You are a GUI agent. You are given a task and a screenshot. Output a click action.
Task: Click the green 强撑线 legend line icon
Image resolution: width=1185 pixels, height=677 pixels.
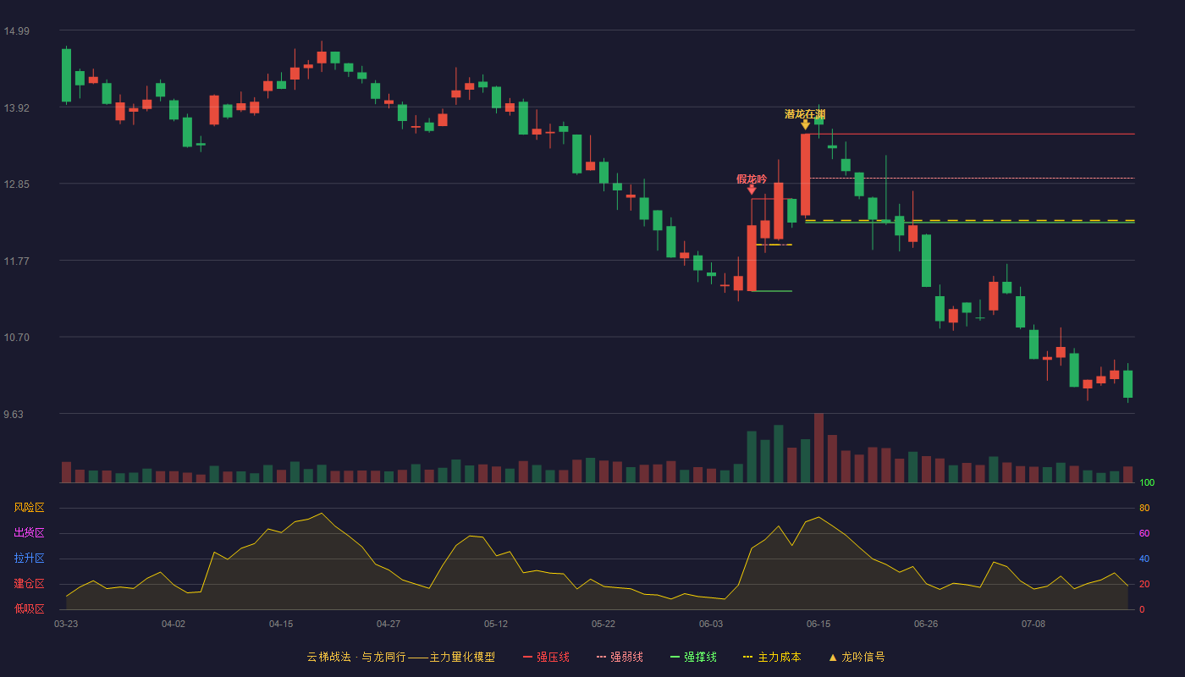(675, 657)
